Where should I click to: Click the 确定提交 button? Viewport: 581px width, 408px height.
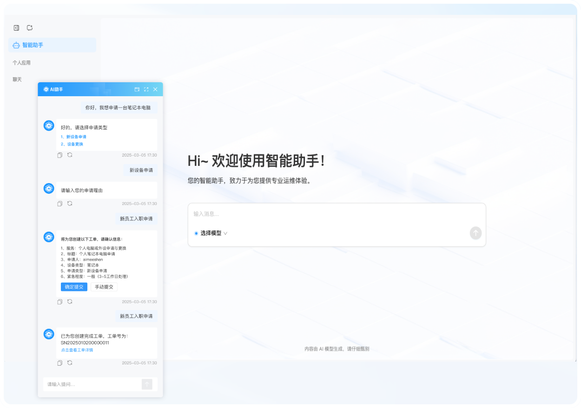point(74,287)
